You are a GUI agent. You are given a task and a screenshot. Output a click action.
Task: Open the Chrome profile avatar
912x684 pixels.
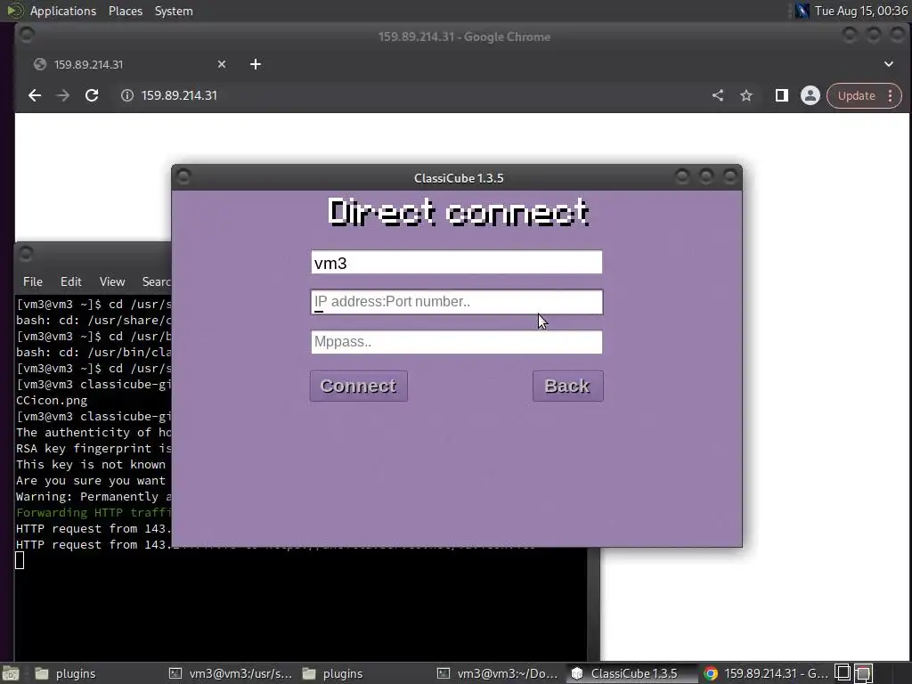click(810, 95)
